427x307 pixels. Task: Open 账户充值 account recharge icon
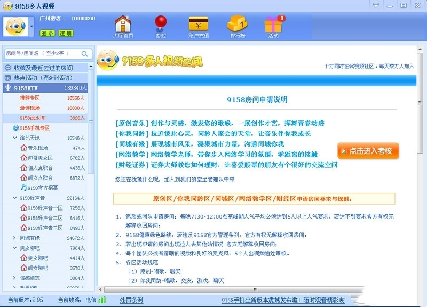click(x=199, y=26)
